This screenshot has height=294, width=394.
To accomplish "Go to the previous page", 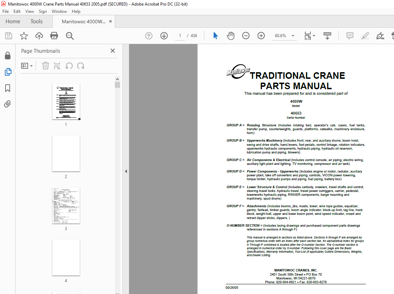I will [149, 36].
